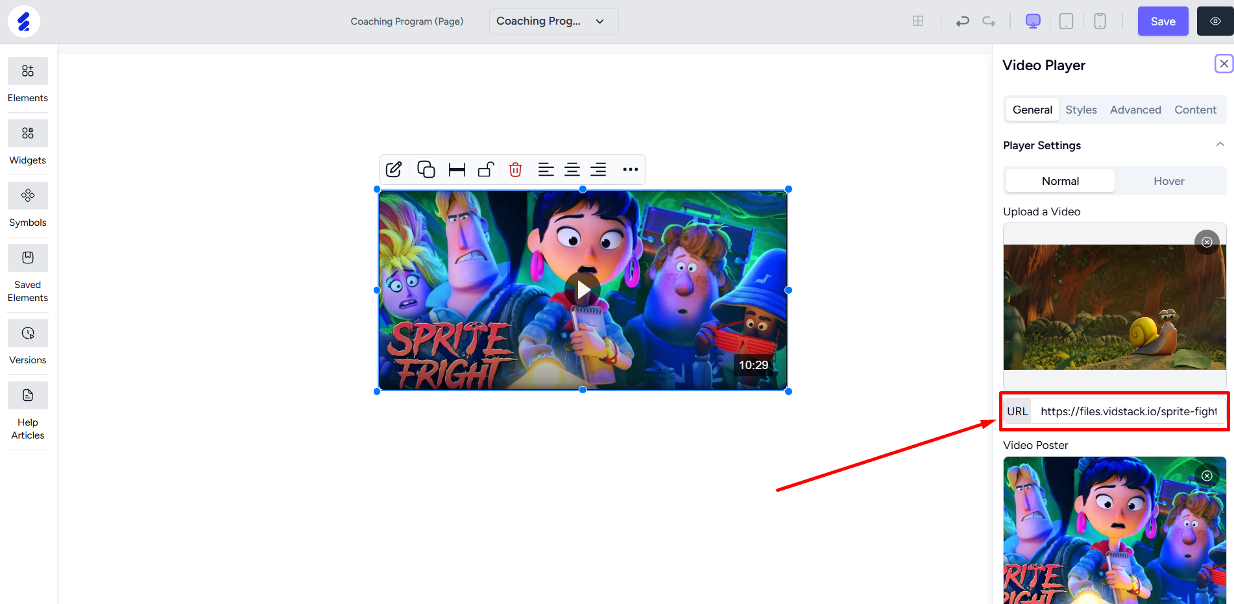This screenshot has height=604, width=1234.
Task: Click the Coaching Program (Page) label
Action: pyautogui.click(x=407, y=21)
